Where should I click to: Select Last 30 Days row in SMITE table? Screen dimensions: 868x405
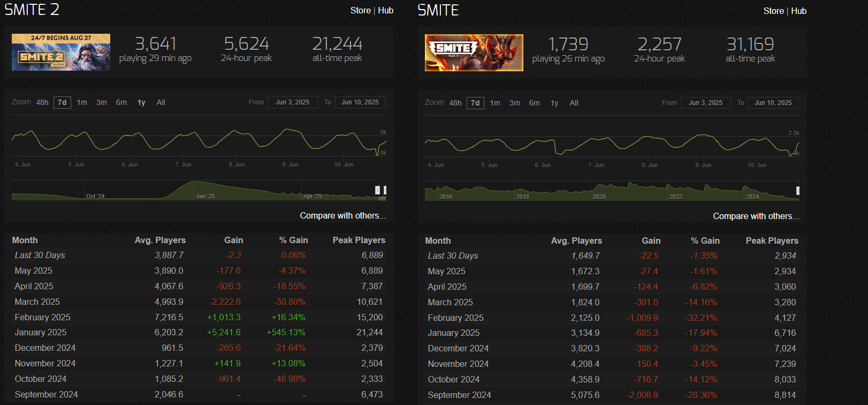pyautogui.click(x=612, y=256)
